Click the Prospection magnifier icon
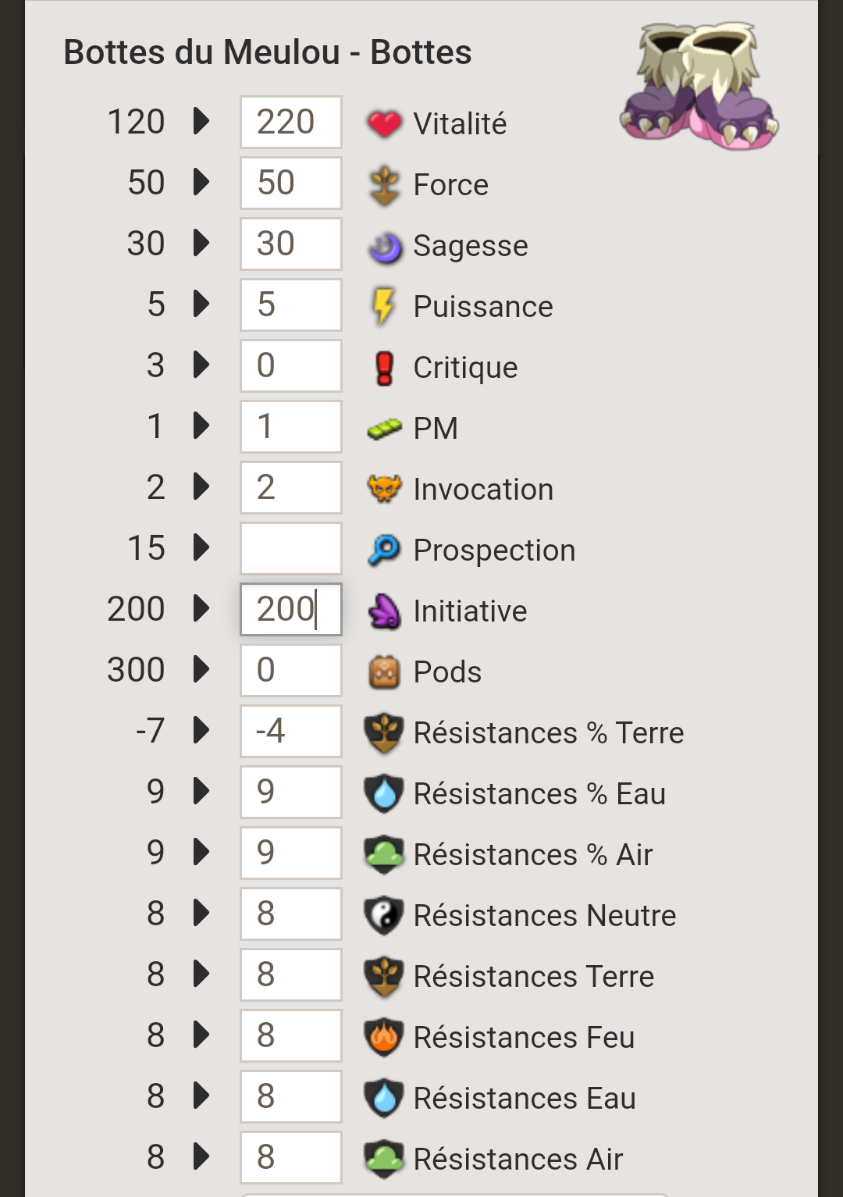 [384, 550]
